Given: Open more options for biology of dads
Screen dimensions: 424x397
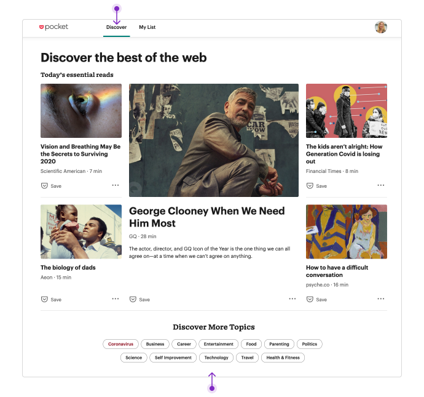Looking at the screenshot, I should pyautogui.click(x=116, y=299).
